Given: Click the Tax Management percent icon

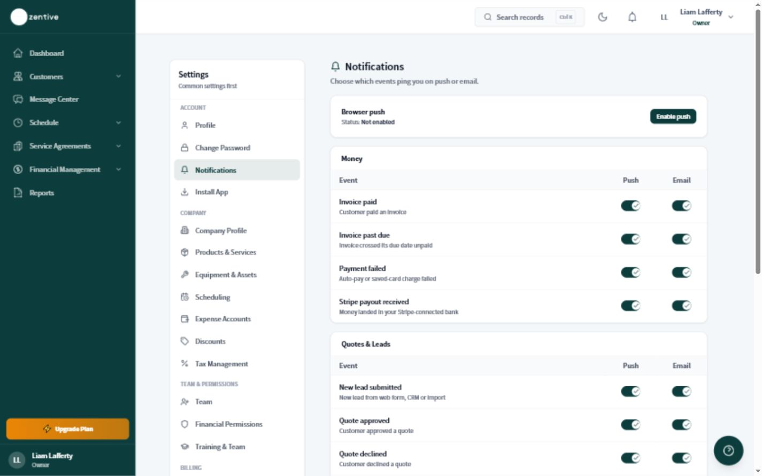Looking at the screenshot, I should click(184, 364).
